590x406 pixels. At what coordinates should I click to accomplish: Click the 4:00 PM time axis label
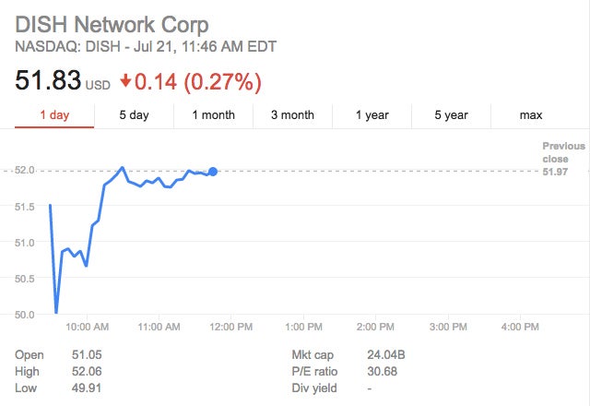520,327
